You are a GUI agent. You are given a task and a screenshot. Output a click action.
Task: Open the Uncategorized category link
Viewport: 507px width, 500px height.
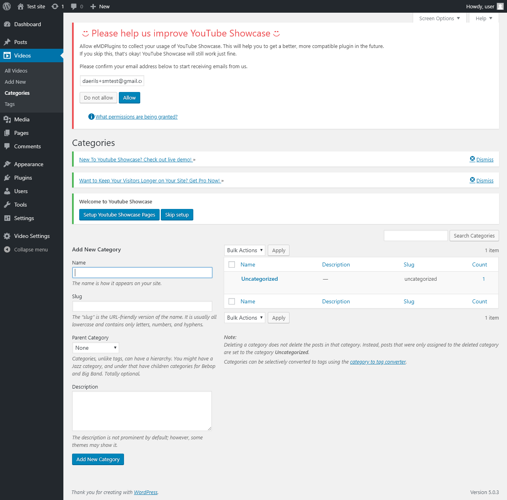coord(259,279)
